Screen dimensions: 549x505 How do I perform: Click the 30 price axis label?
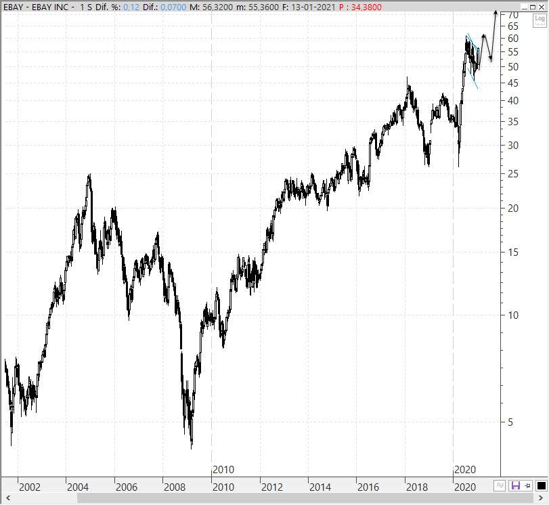pyautogui.click(x=513, y=146)
